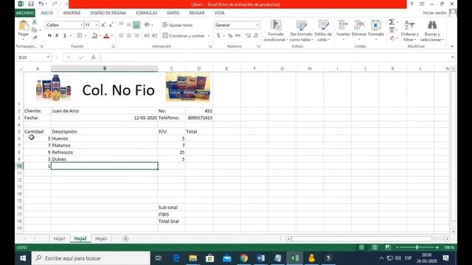The width and height of the screenshot is (472, 265).
Task: Click the zoom slider handle
Action: point(417,247)
